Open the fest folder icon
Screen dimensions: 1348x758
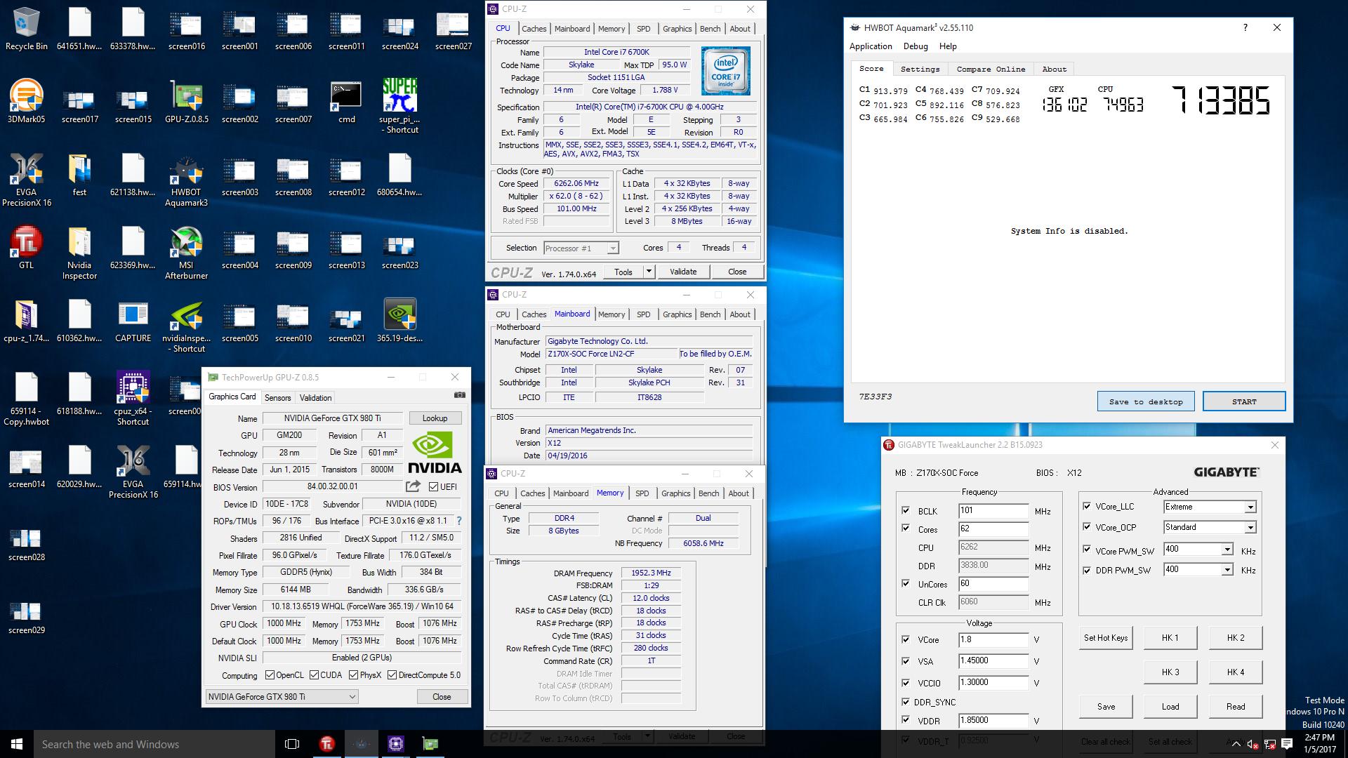pyautogui.click(x=79, y=175)
